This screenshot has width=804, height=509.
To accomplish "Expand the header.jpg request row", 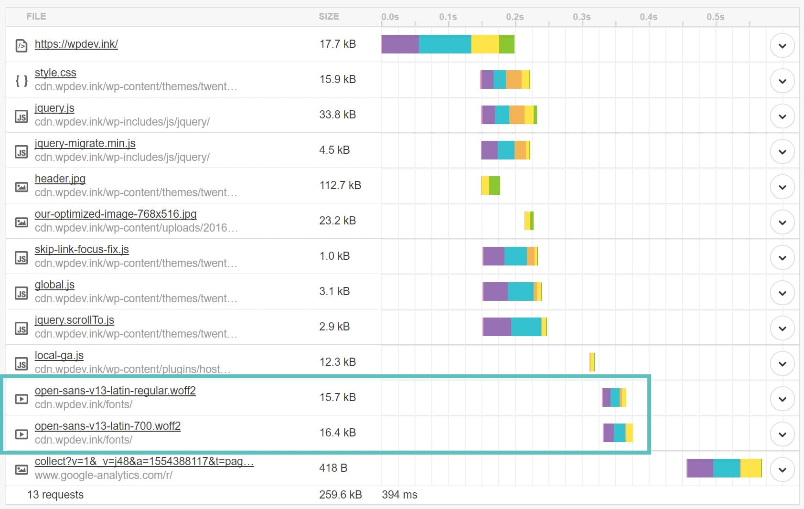I will [783, 186].
